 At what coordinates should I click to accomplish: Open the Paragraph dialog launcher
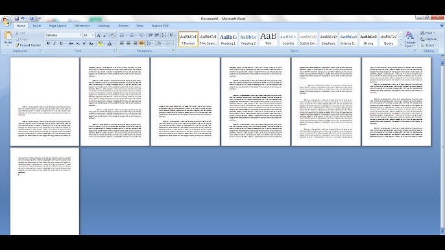173,51
